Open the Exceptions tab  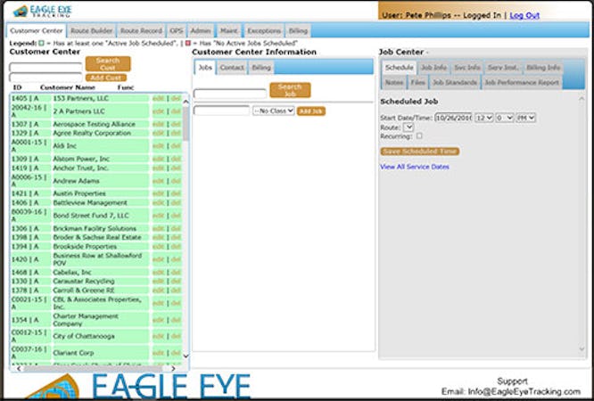click(264, 30)
